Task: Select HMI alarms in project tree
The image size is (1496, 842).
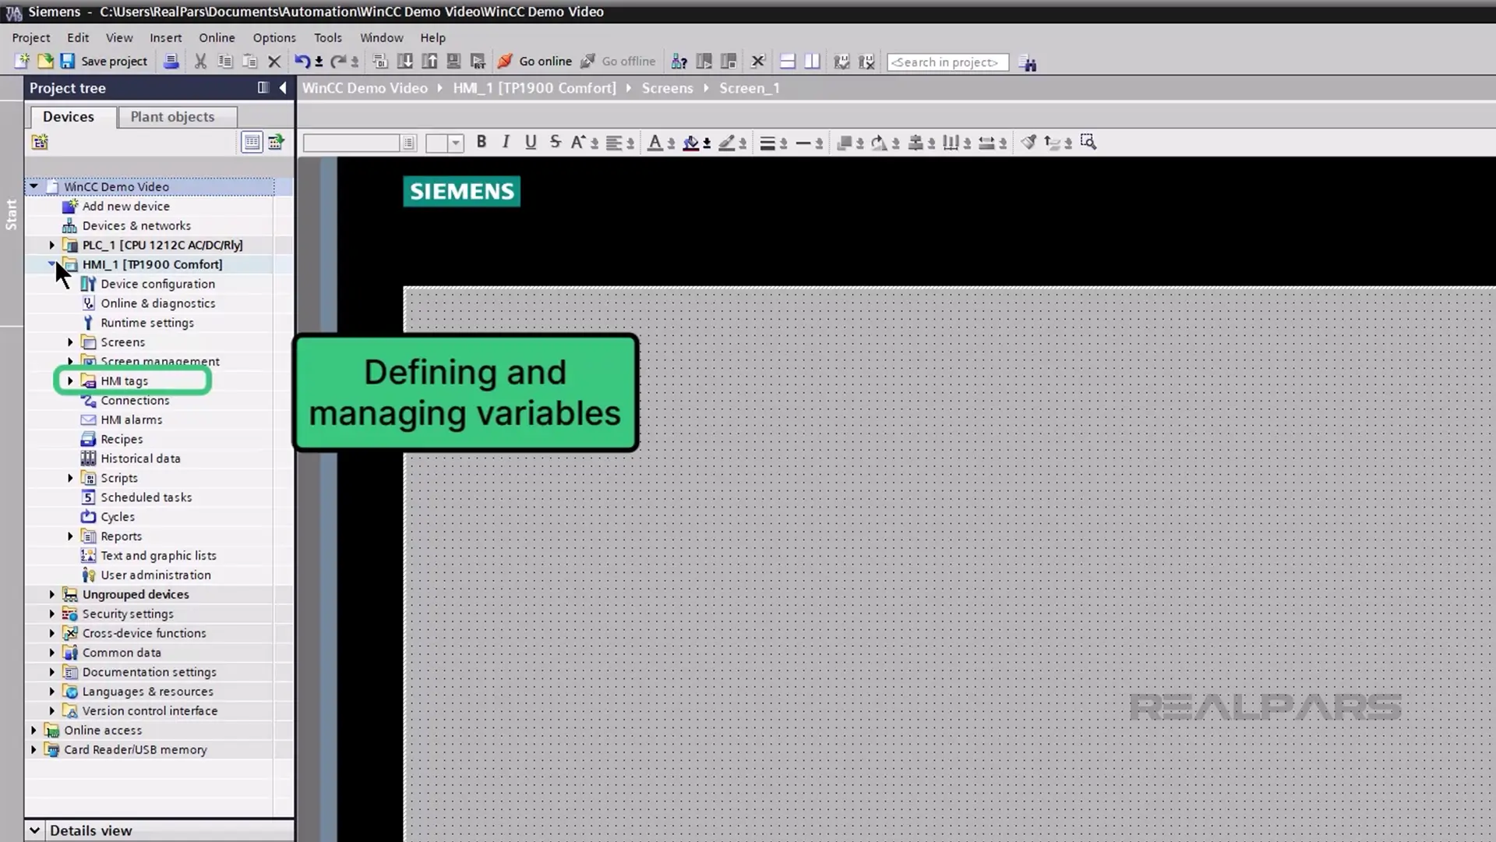Action: pos(131,419)
